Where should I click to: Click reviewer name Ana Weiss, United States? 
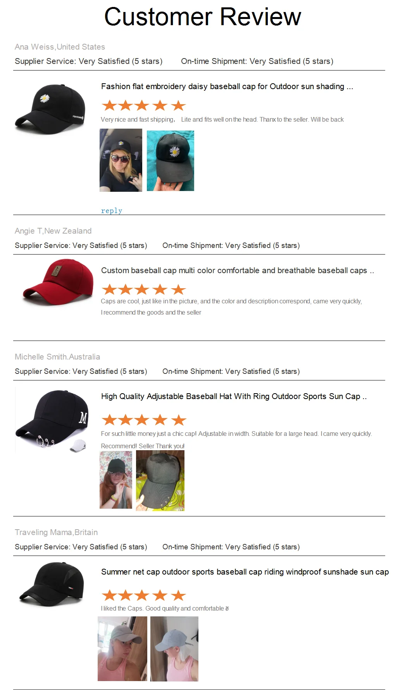(x=60, y=47)
